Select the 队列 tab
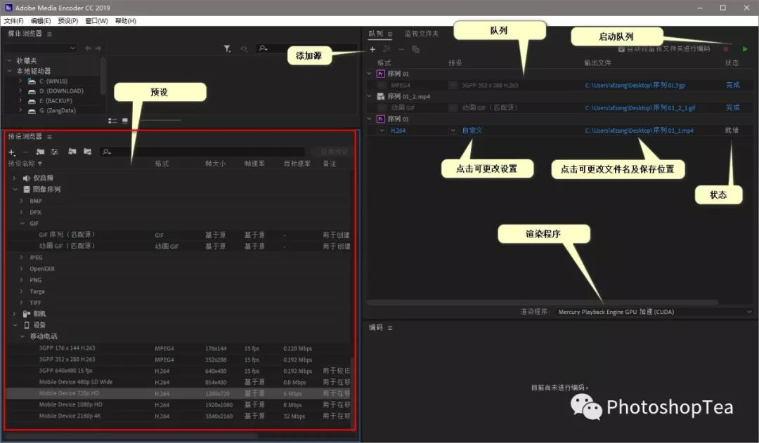 point(375,34)
